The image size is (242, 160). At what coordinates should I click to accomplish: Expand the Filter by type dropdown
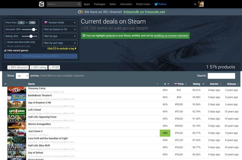tap(60, 36)
